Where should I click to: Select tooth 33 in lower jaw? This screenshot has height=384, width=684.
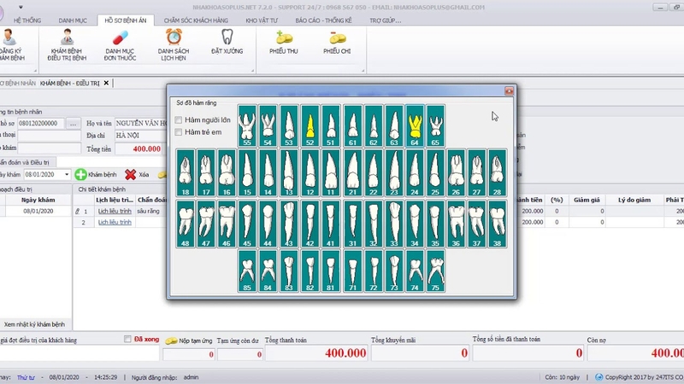point(394,224)
